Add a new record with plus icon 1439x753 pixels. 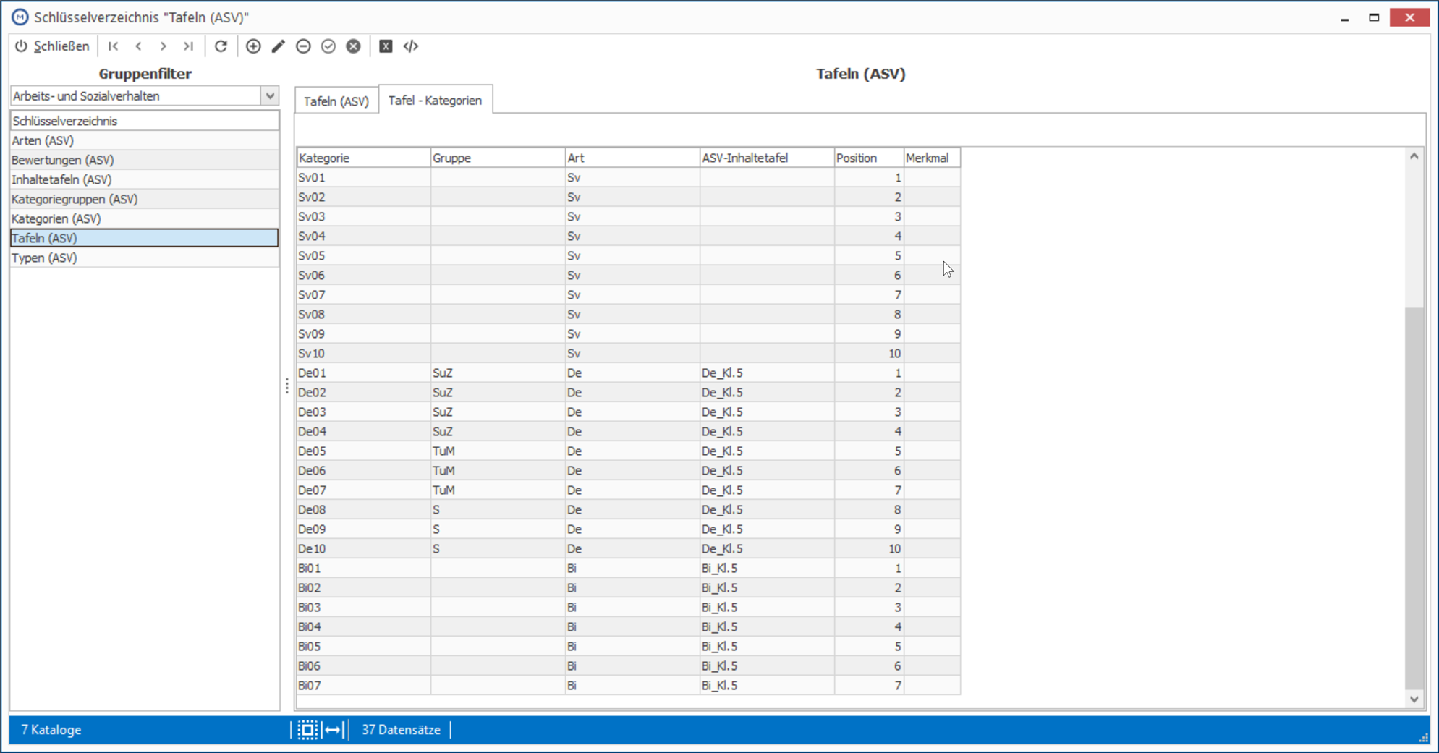click(253, 46)
